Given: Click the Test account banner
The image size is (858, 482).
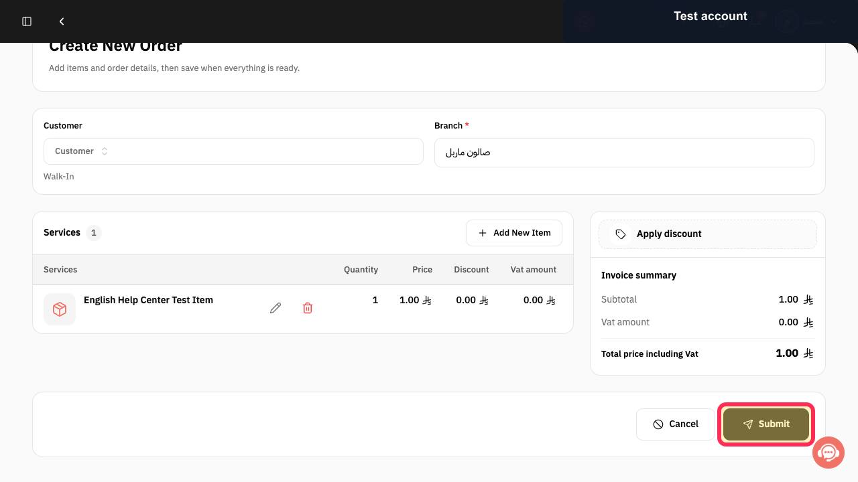Looking at the screenshot, I should click(711, 16).
